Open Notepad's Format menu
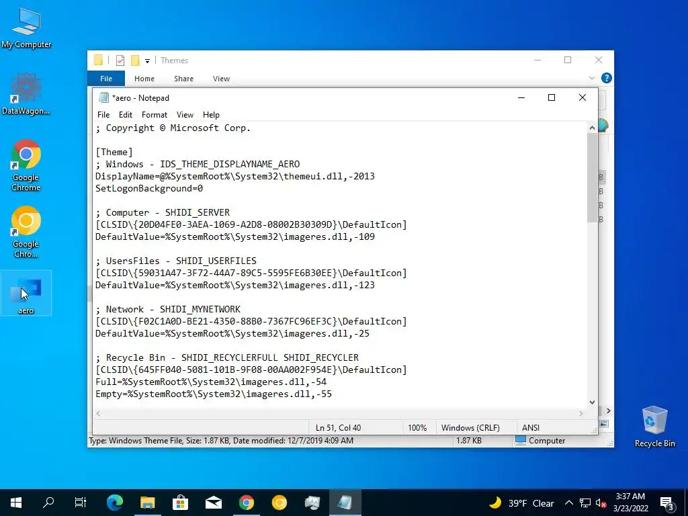 click(x=155, y=114)
